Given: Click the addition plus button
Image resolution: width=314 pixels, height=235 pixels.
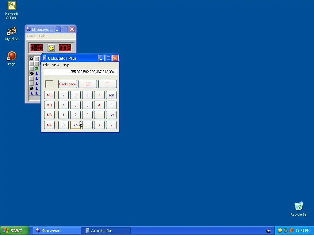Looking at the screenshot, I should [x=99, y=125].
